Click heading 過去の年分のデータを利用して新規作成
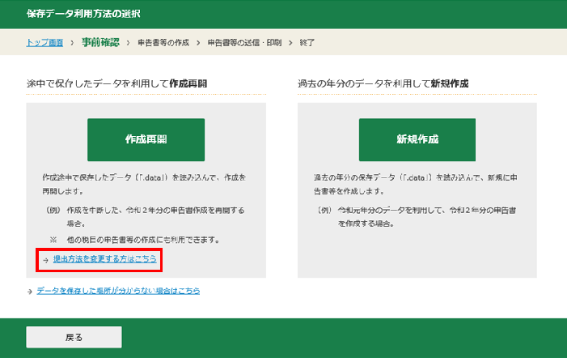This screenshot has height=358, width=567. 383,83
